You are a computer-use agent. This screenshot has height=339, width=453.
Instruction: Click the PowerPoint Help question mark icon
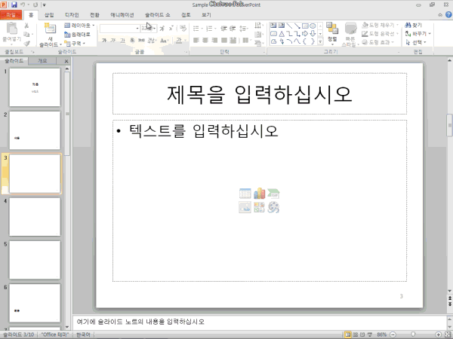(448, 14)
